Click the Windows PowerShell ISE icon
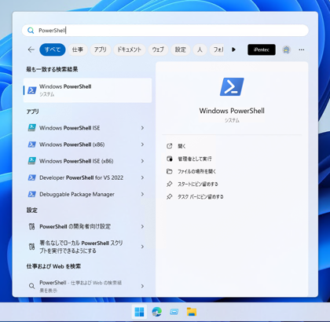Viewport: 330px width, 322px height. point(32,128)
